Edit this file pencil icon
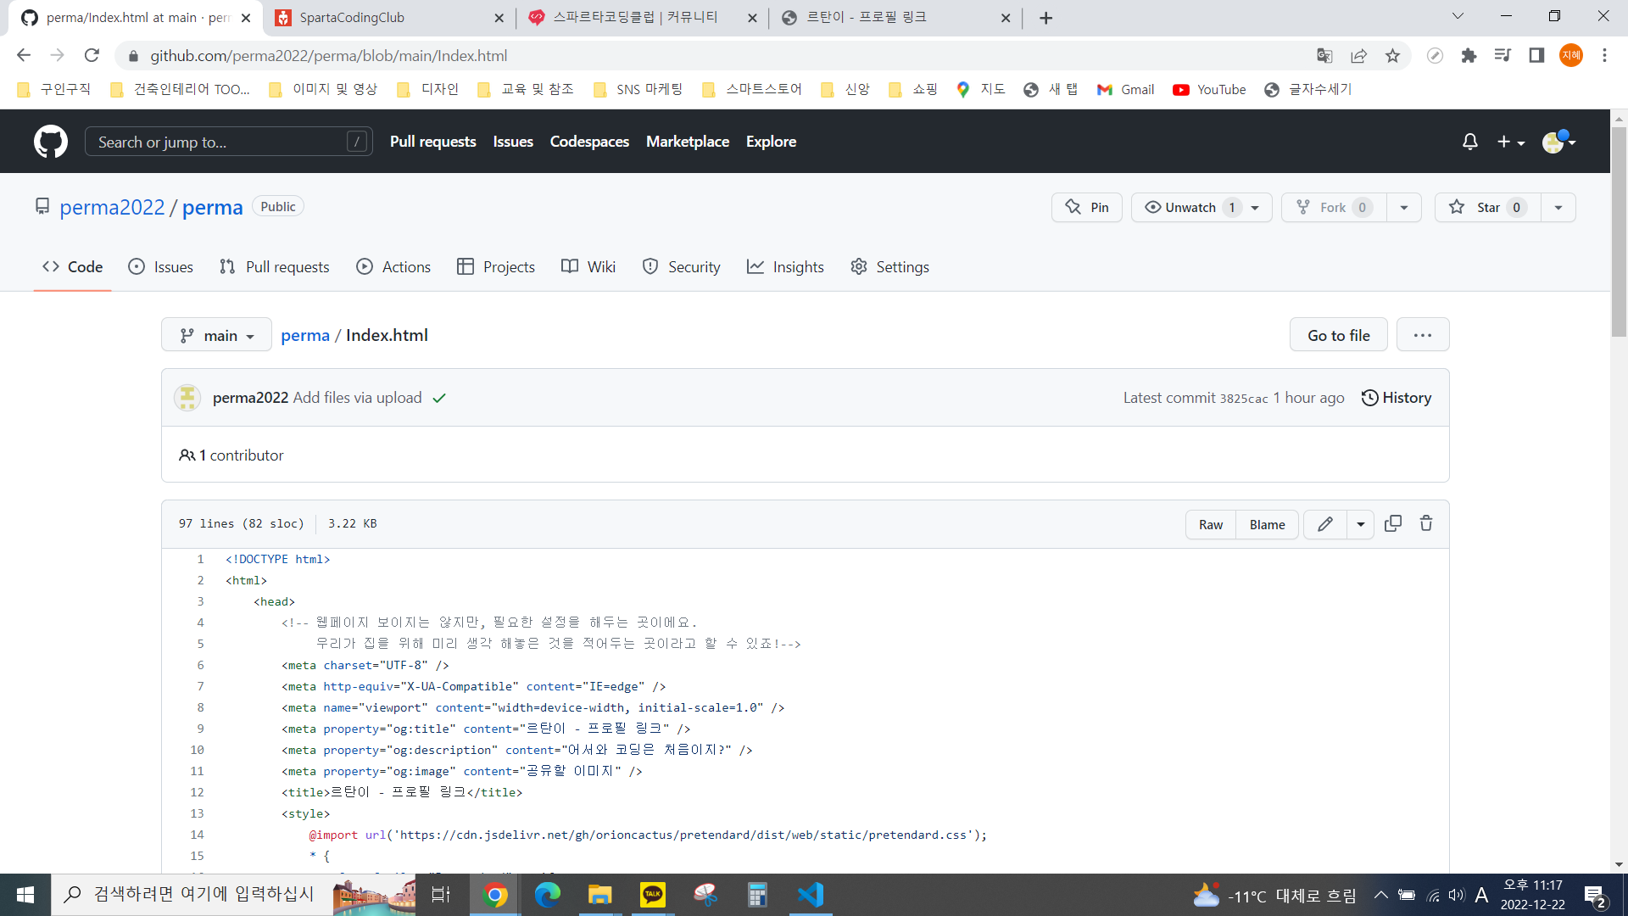The width and height of the screenshot is (1628, 916). 1325,524
